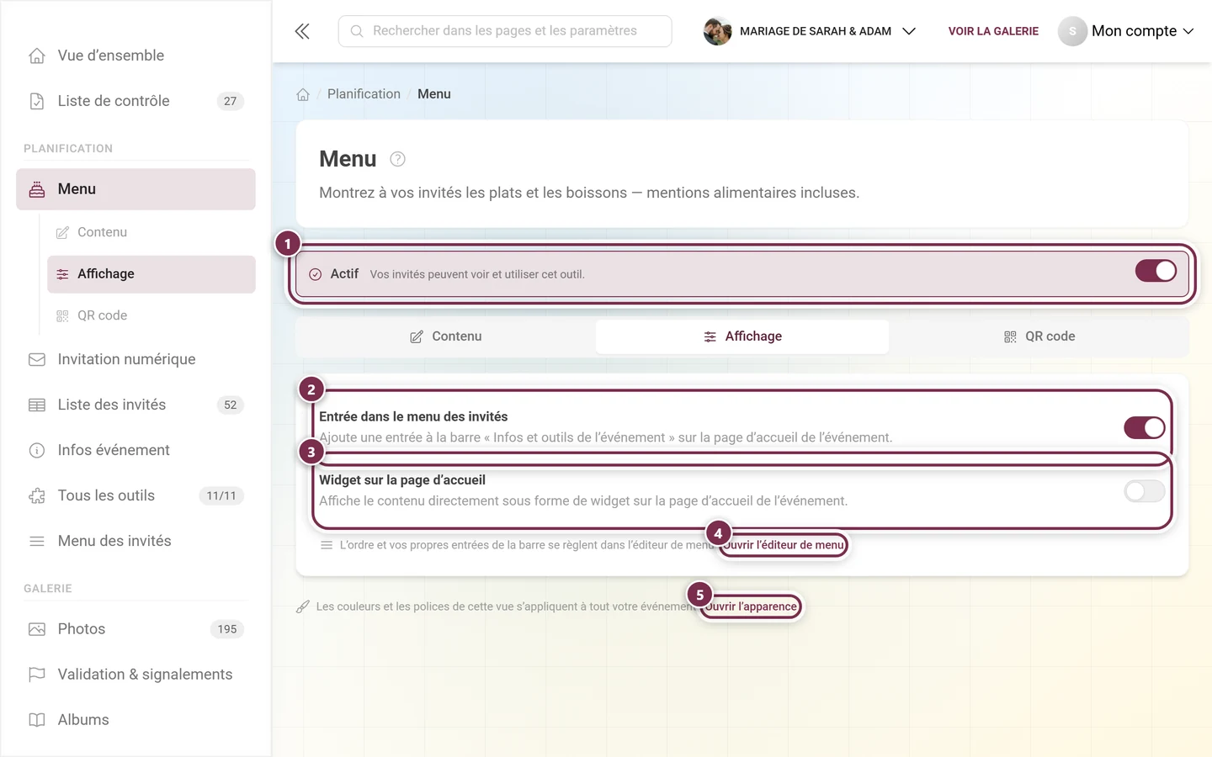Click the 195 badge beside Photos
Viewport: 1212px width, 757px height.
[x=227, y=629]
